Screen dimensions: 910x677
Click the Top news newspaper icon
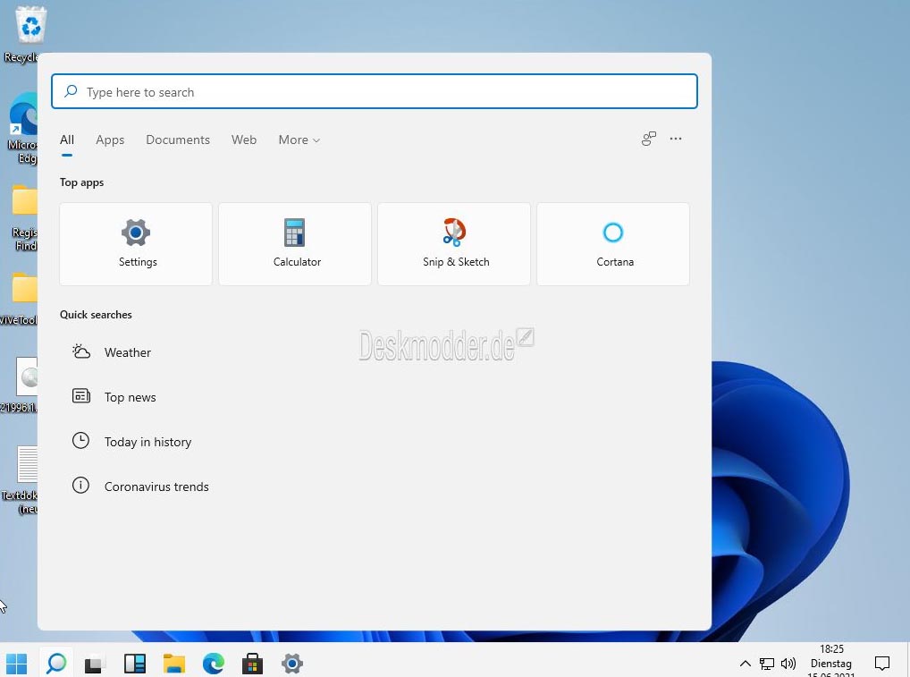(x=80, y=396)
